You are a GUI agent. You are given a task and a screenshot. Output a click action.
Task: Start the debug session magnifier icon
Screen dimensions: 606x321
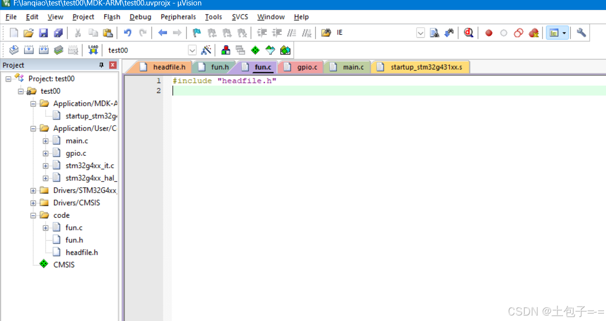pos(468,33)
